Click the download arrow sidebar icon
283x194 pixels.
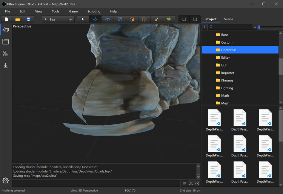point(6,65)
